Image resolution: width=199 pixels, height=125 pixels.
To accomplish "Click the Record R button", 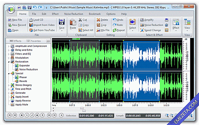I will pos(61,115).
